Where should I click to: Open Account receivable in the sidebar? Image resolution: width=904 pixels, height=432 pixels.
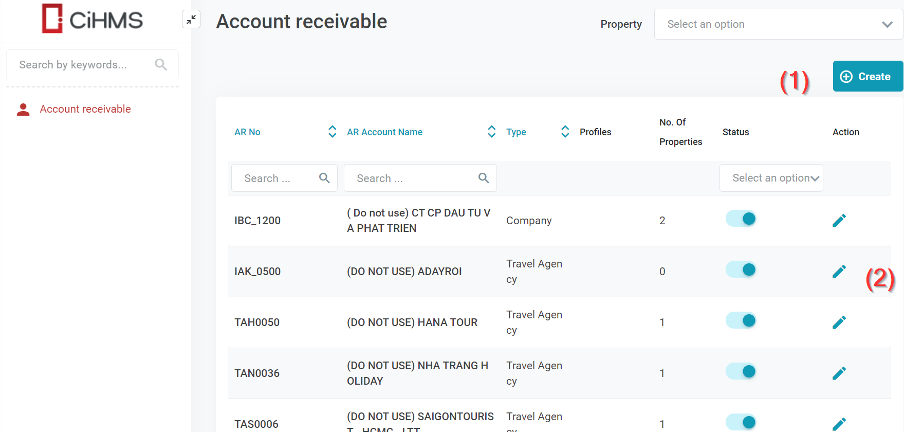85,109
